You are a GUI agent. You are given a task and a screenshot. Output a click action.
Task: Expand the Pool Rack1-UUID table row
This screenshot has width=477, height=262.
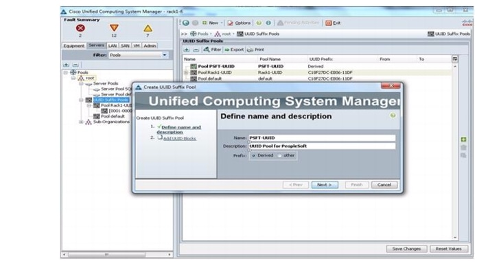click(x=185, y=73)
